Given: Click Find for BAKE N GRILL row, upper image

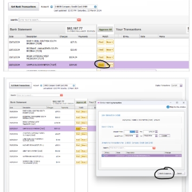Looking at the screenshot, I should pos(101,42).
